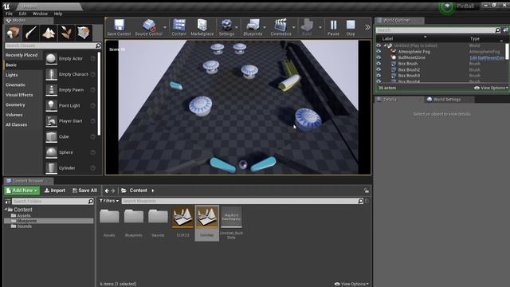Open the Edit BallResetZone link
This screenshot has width=510, height=287.
tap(487, 57)
